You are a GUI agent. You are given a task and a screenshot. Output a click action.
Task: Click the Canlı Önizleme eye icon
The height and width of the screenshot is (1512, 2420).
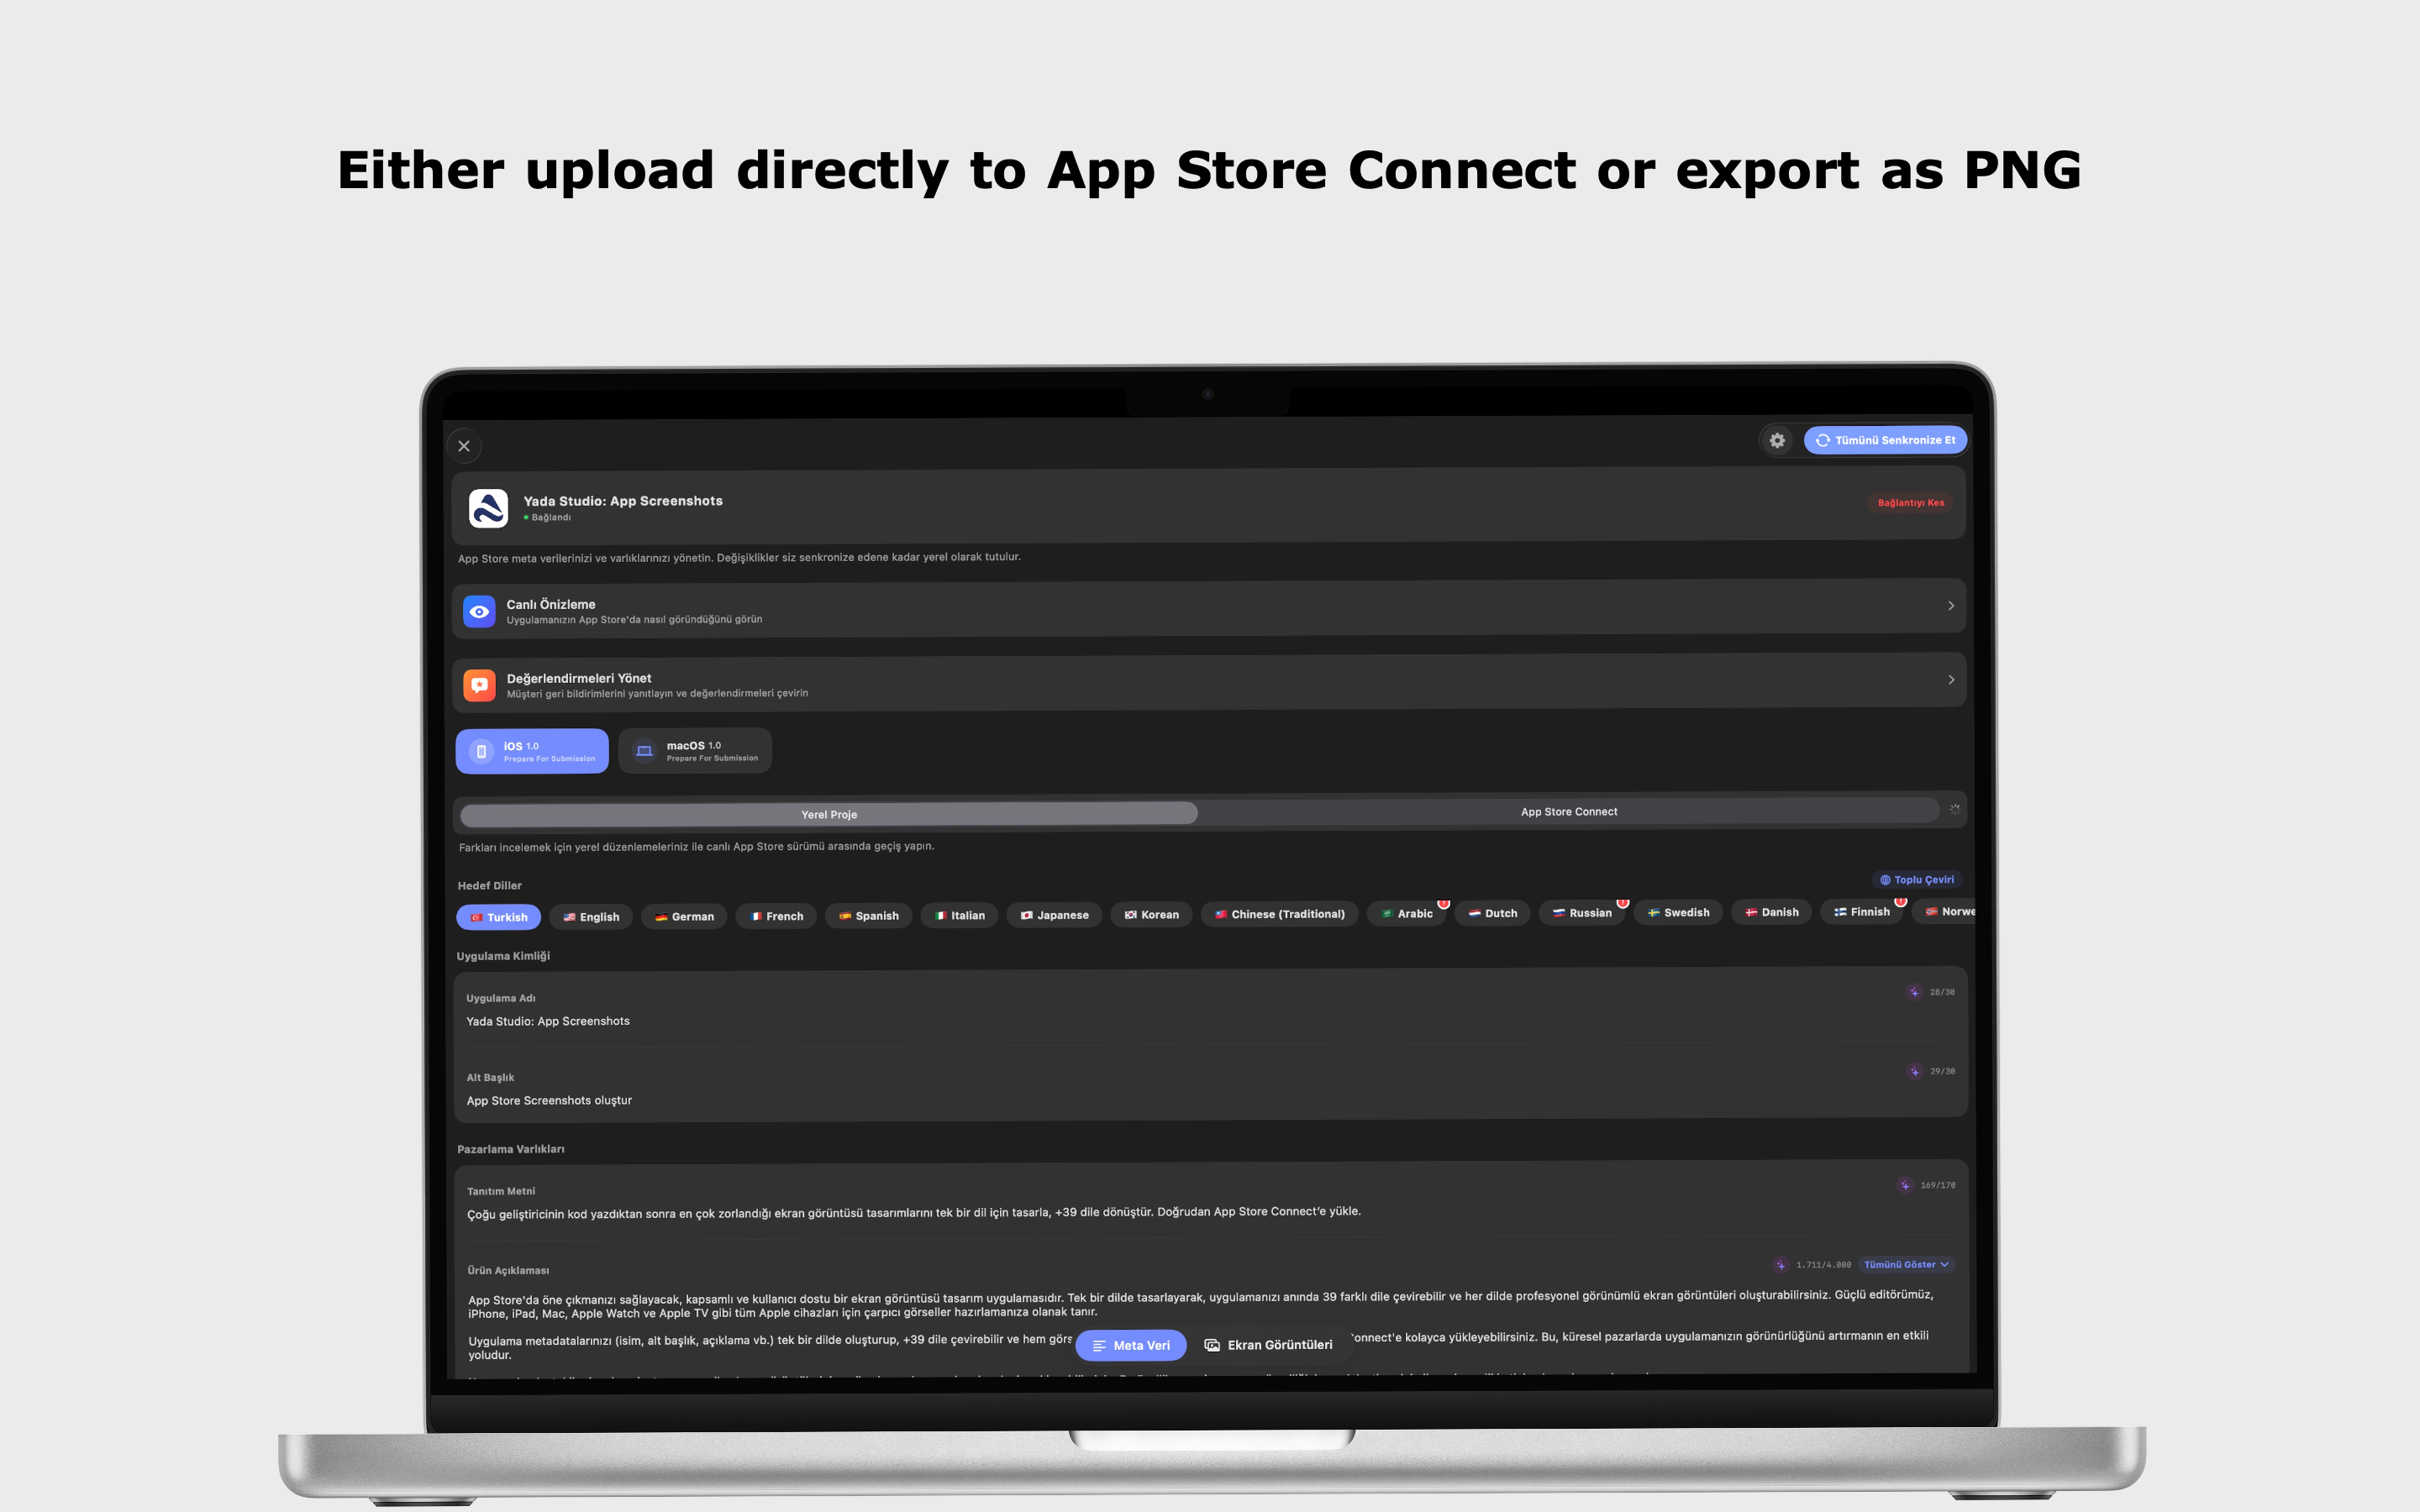point(479,611)
